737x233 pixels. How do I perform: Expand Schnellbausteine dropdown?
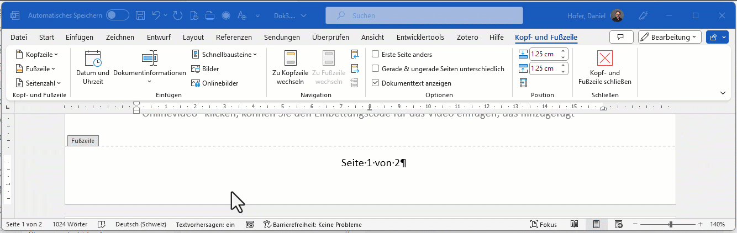225,55
